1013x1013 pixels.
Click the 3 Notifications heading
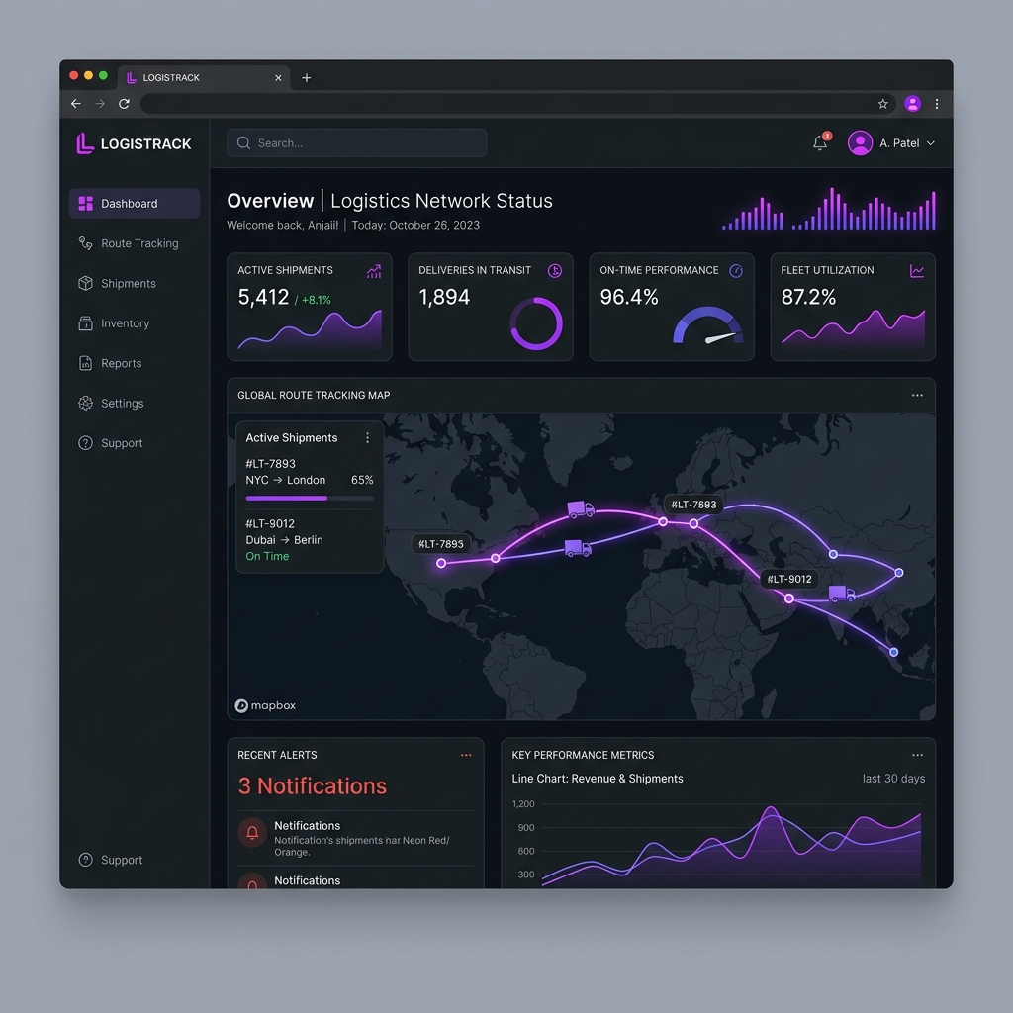click(312, 786)
